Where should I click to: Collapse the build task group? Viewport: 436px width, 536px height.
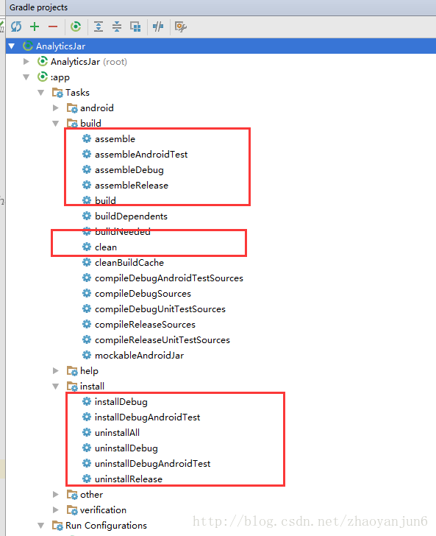(x=56, y=124)
